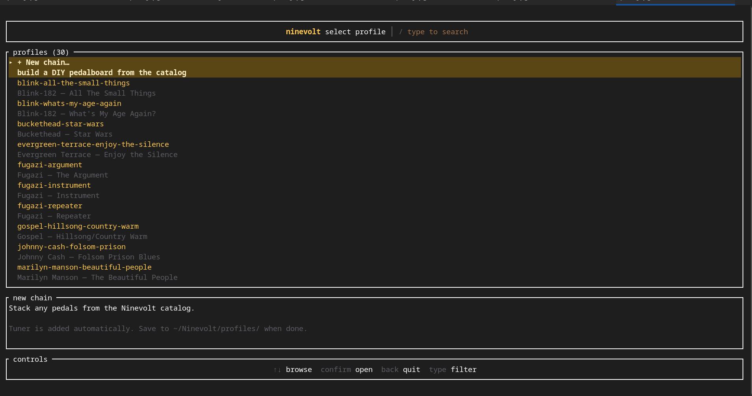Click description 'Fugazi — Repeater'
Screen dimensions: 752x396
click(x=54, y=216)
